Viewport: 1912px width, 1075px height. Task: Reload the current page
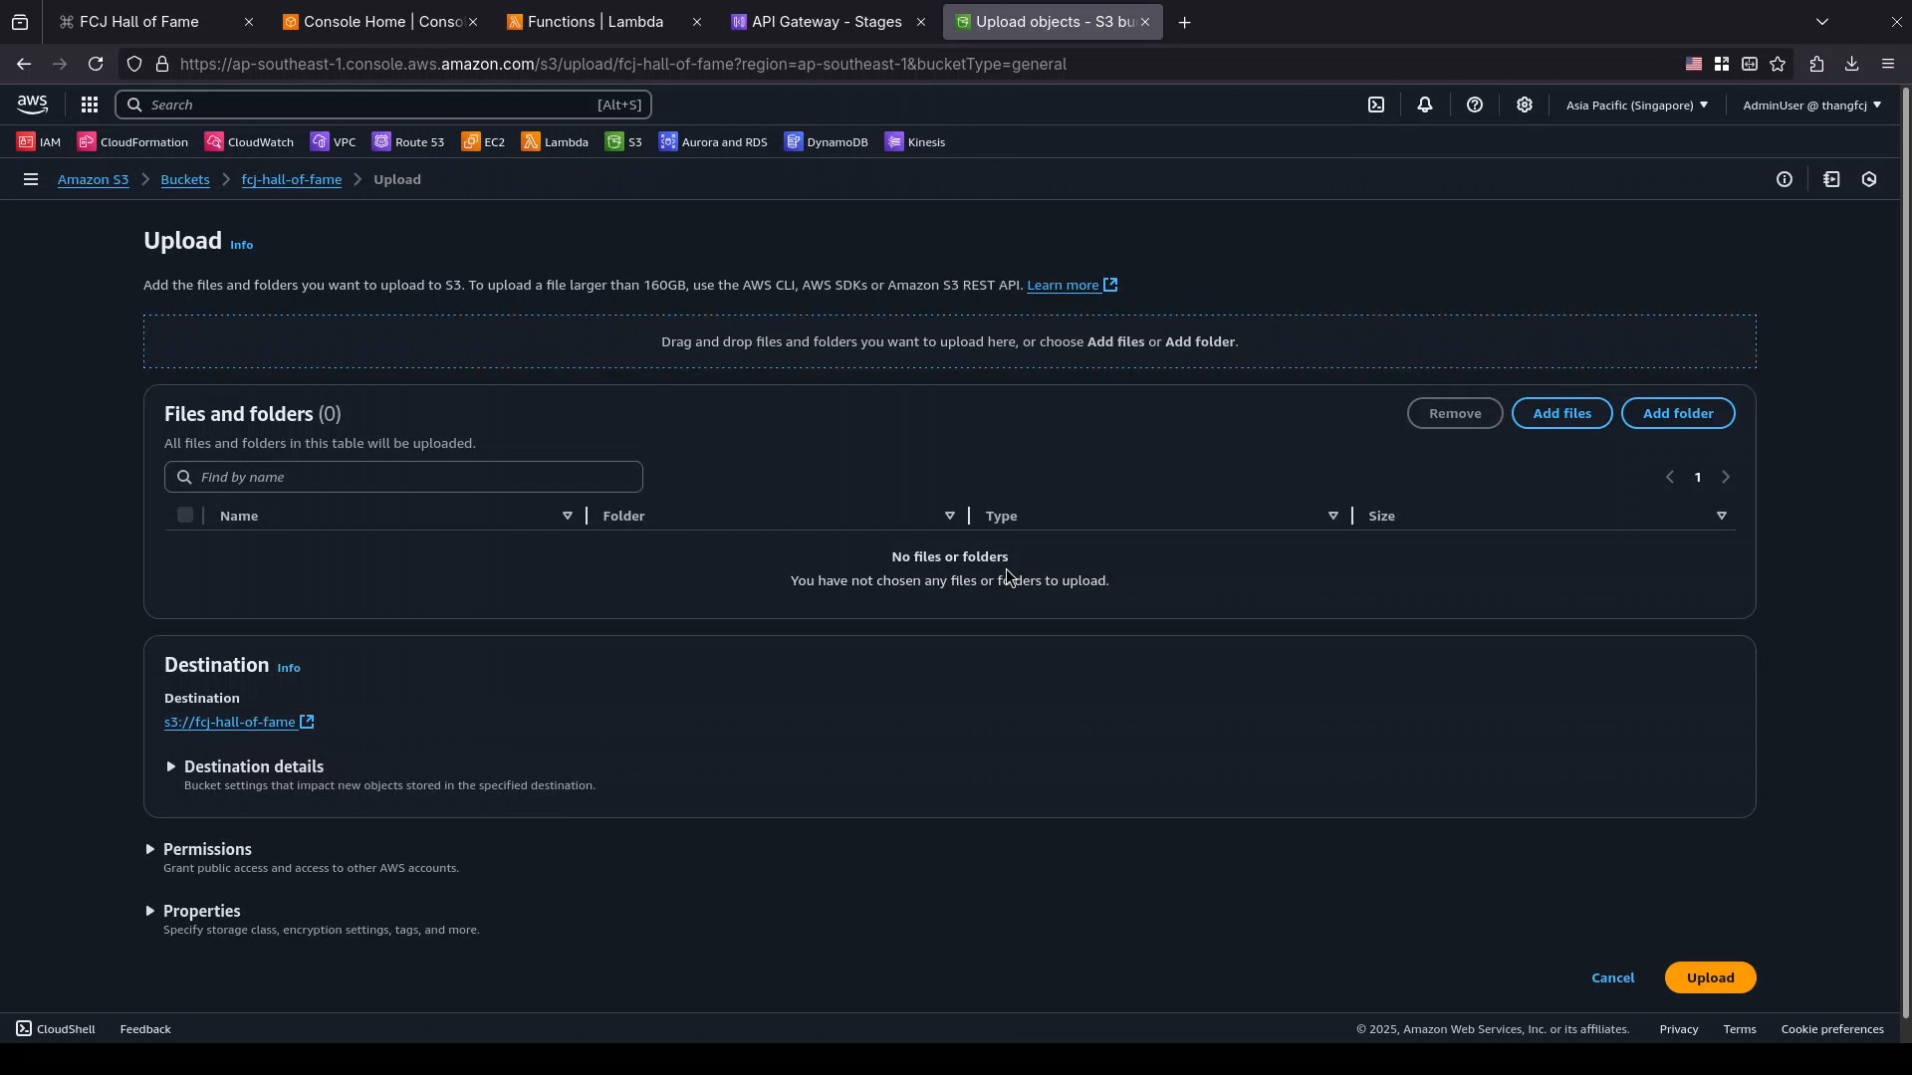(96, 64)
